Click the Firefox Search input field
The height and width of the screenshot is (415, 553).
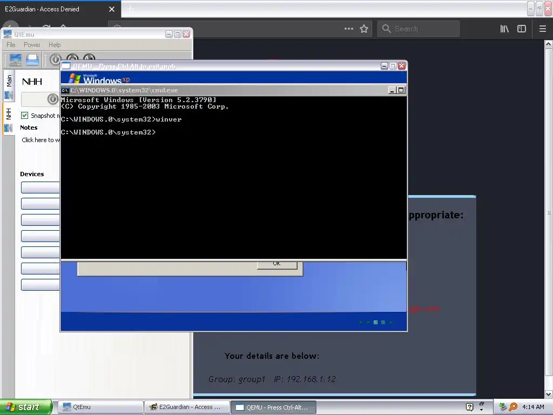coord(419,29)
